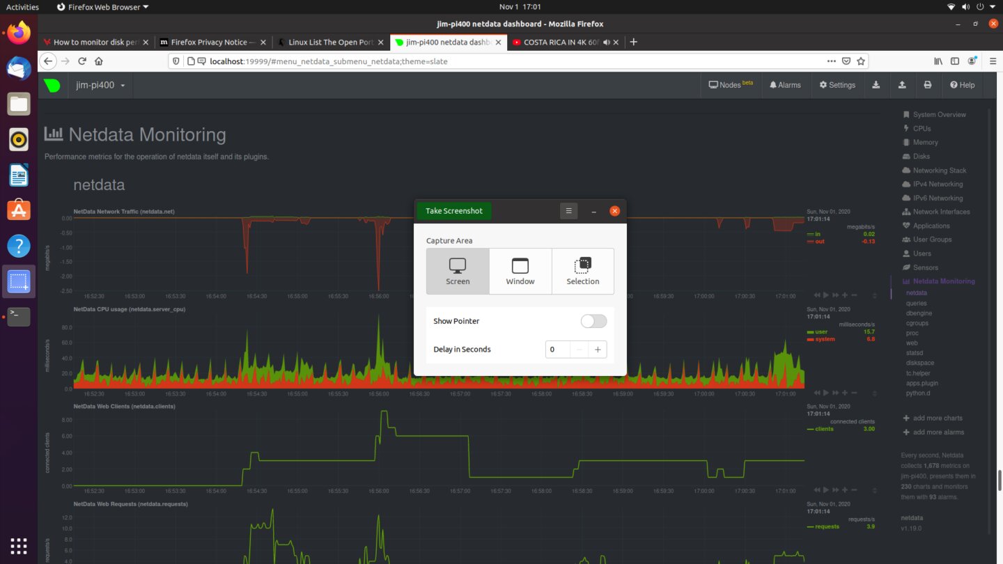Select the python.d submenu item
Screen dimensions: 1003x564
click(x=918, y=393)
